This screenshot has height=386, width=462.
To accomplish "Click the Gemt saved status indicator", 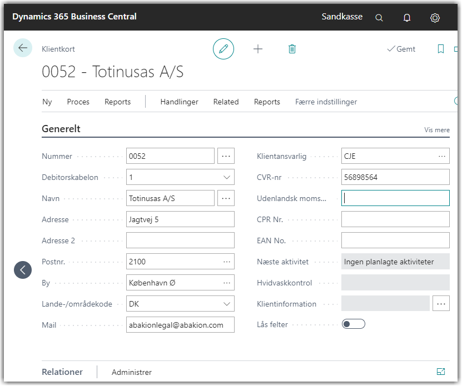I will tap(401, 49).
